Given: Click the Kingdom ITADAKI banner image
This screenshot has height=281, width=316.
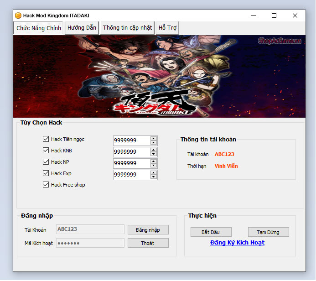Looking at the screenshot, I should pos(159,76).
